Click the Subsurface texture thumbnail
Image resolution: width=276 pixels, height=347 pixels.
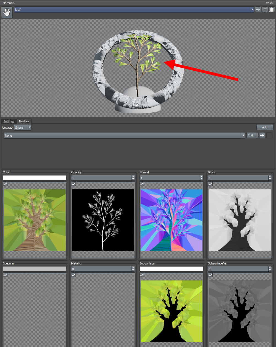click(x=172, y=311)
